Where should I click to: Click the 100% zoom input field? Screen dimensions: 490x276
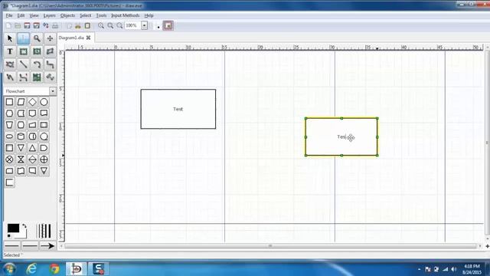[x=132, y=25]
